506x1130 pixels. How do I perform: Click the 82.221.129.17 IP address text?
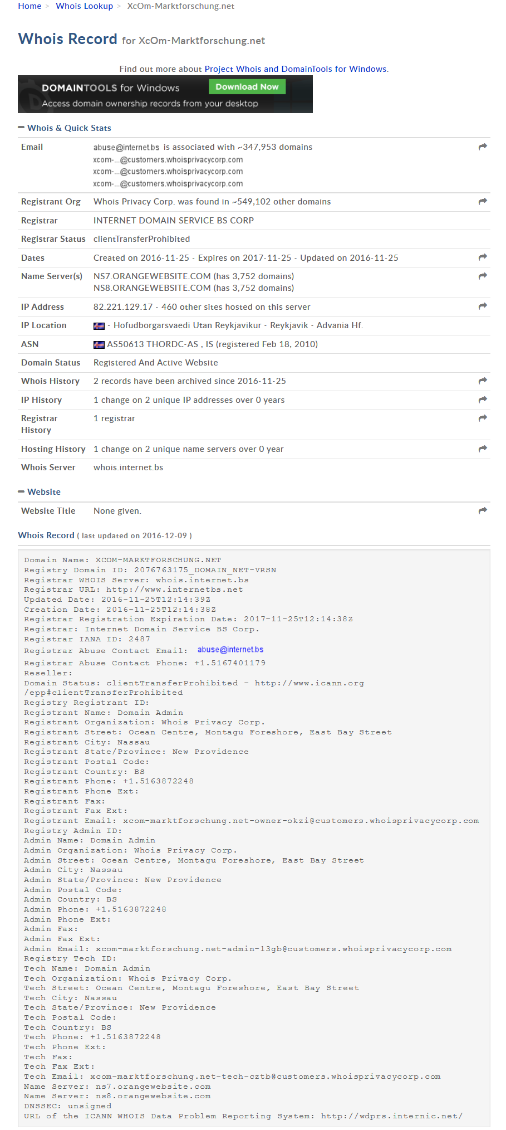[x=123, y=307]
